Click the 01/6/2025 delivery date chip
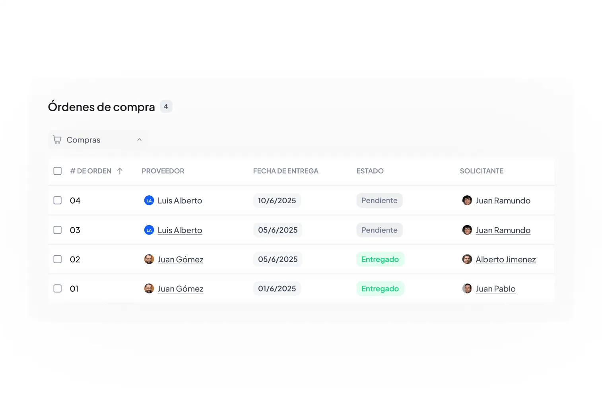 [277, 289]
